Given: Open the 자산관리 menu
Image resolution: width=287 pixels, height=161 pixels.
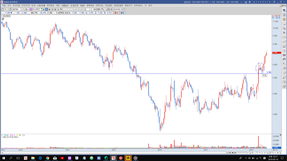Looking at the screenshot, I should pos(109,6).
